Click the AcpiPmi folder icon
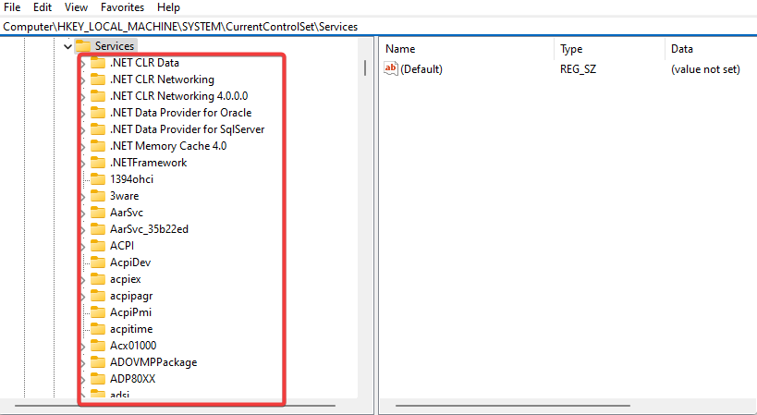This screenshot has height=415, width=757. coord(98,312)
